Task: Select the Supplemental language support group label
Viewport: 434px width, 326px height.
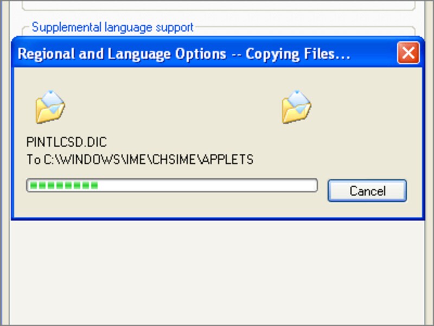Action: pos(112,27)
